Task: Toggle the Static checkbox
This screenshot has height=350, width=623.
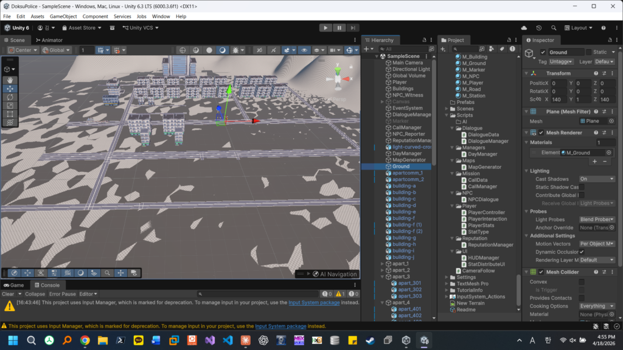Action: (x=588, y=52)
